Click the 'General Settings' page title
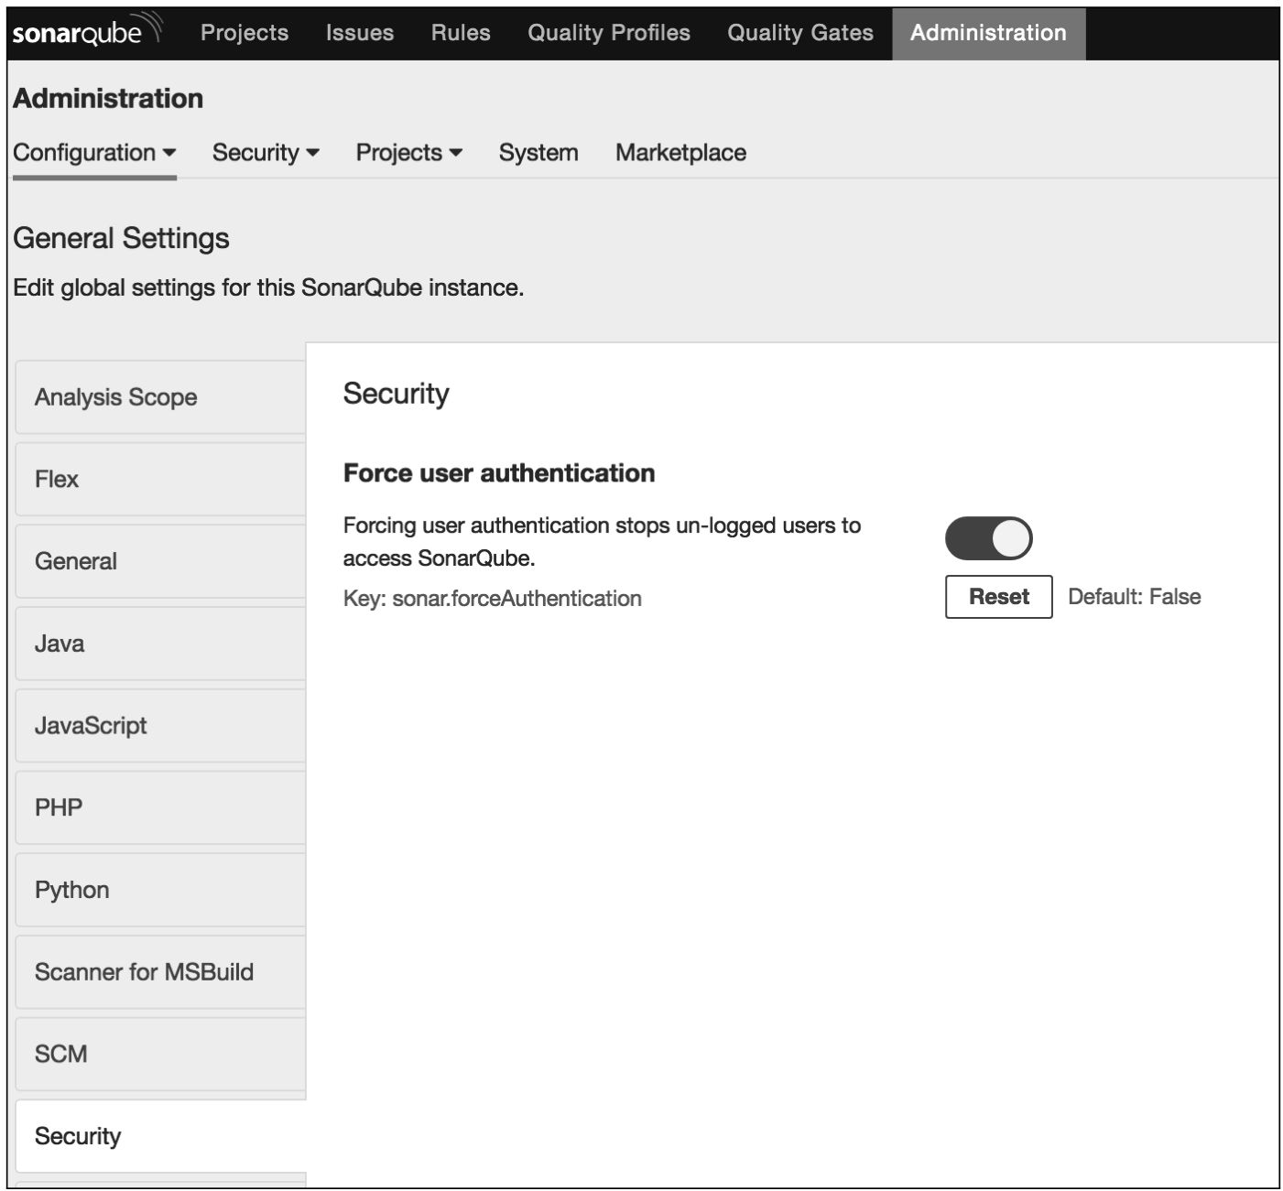The image size is (1283, 1191). (x=121, y=238)
